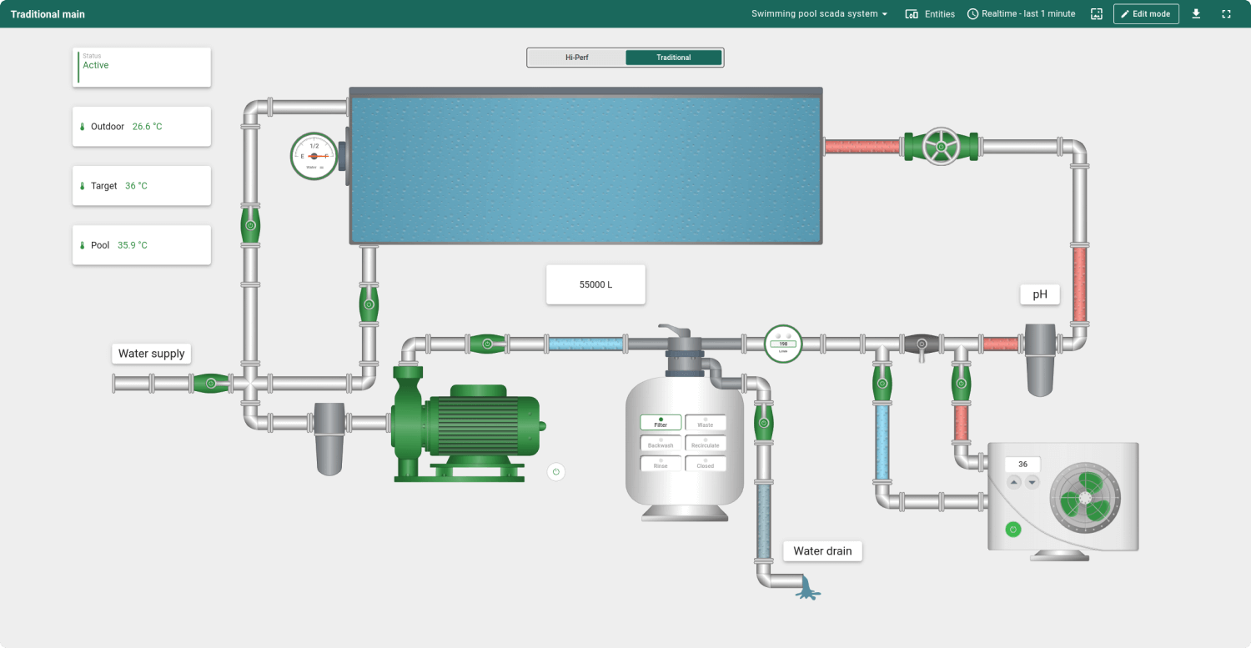The height and width of the screenshot is (648, 1251).
Task: Toggle the valve above the blue heat pump pipe
Action: (882, 384)
